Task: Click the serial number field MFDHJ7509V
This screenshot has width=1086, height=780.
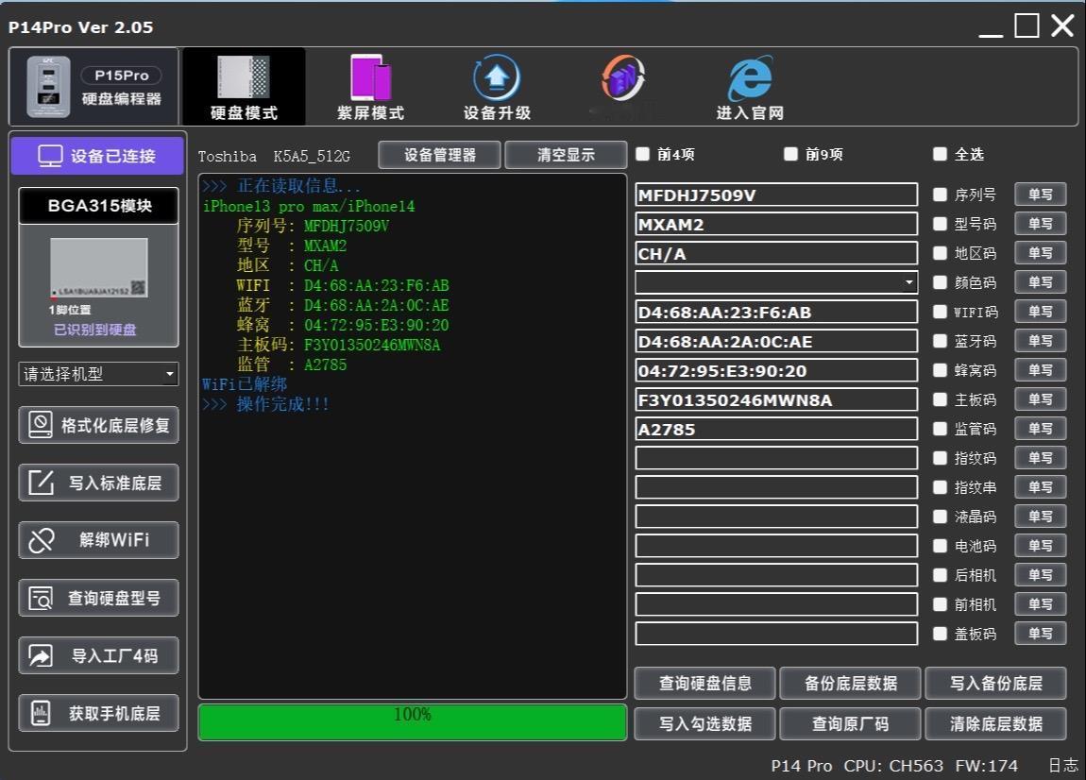Action: [x=776, y=195]
